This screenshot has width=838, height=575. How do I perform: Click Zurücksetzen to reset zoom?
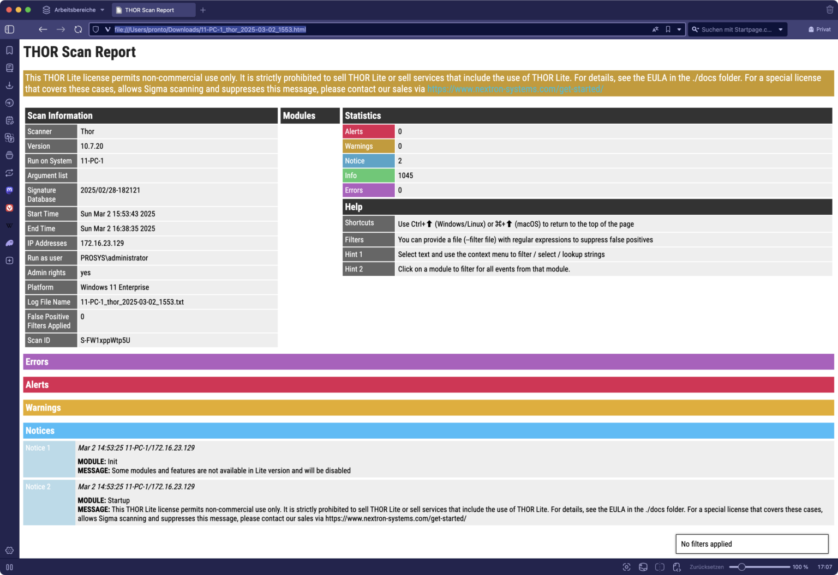coord(707,567)
